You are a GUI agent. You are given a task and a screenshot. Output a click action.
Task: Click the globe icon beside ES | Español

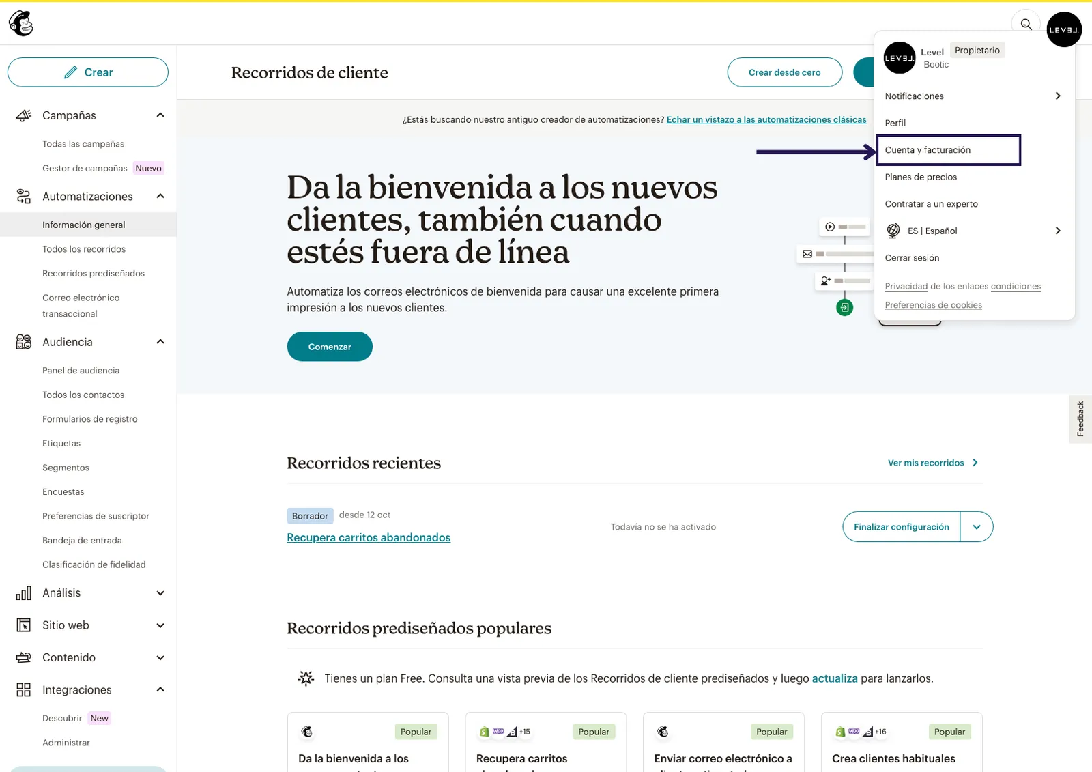pyautogui.click(x=893, y=231)
